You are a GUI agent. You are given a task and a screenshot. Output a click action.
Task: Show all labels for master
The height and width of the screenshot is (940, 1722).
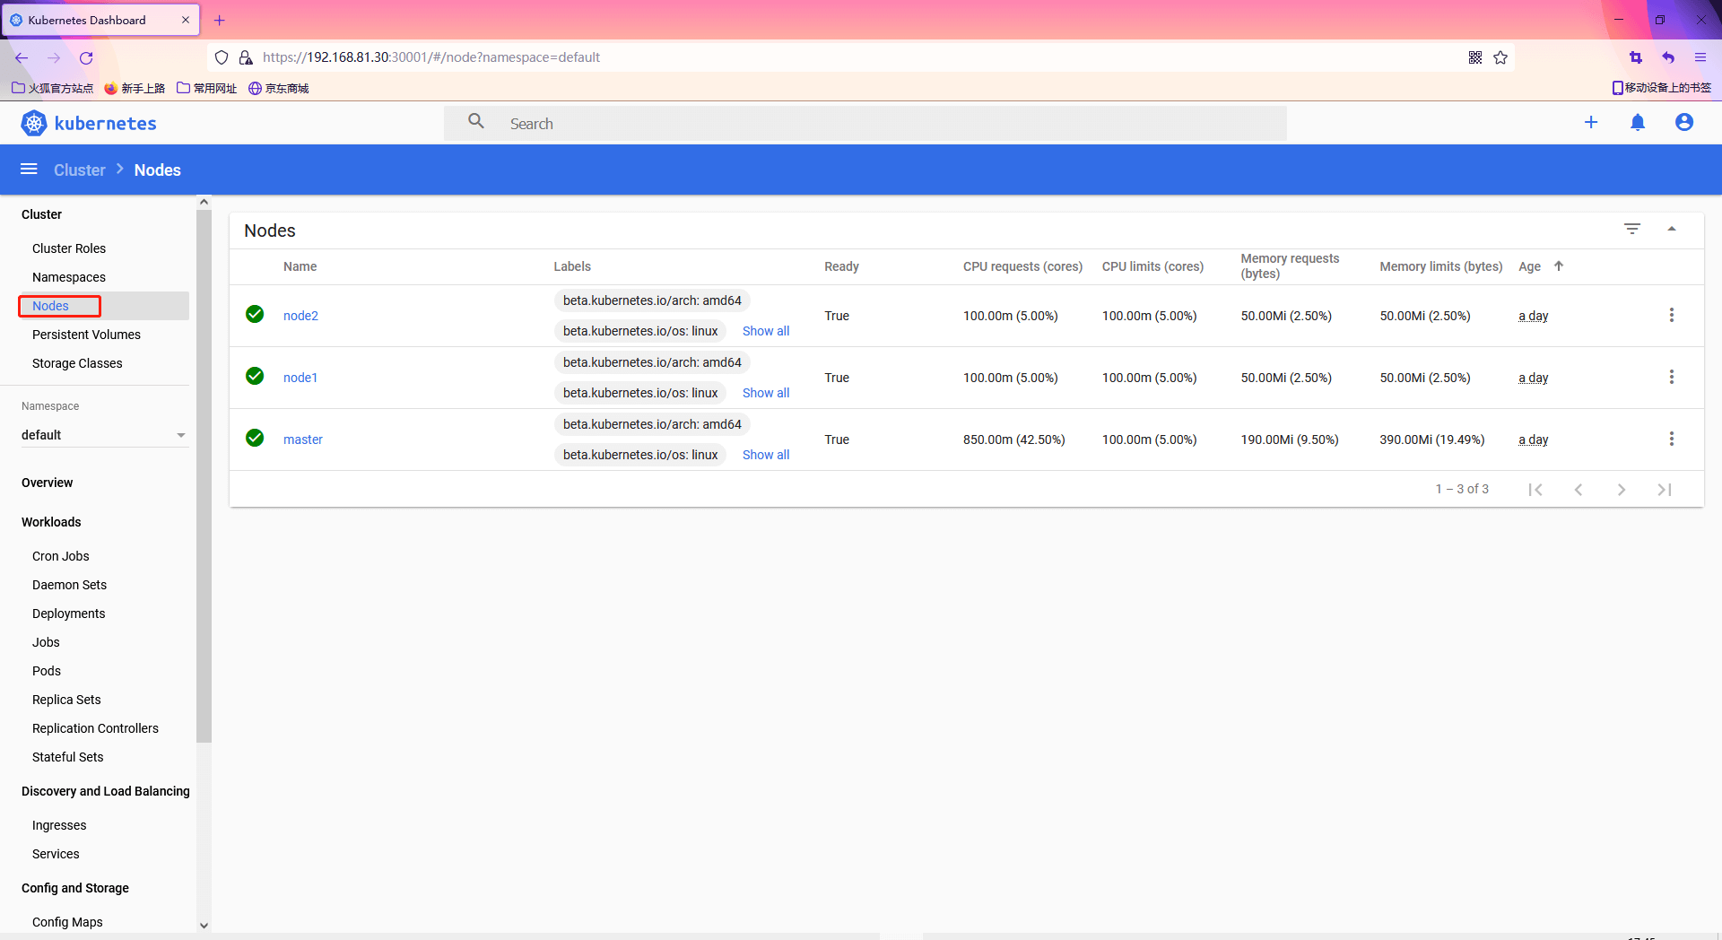click(x=766, y=455)
